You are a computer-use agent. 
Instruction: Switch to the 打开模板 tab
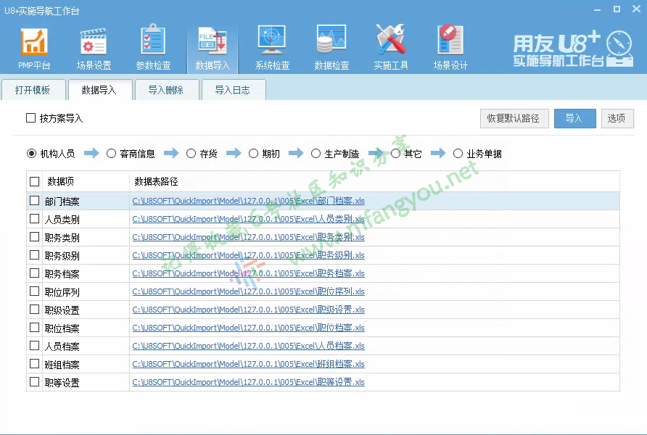pyautogui.click(x=33, y=91)
